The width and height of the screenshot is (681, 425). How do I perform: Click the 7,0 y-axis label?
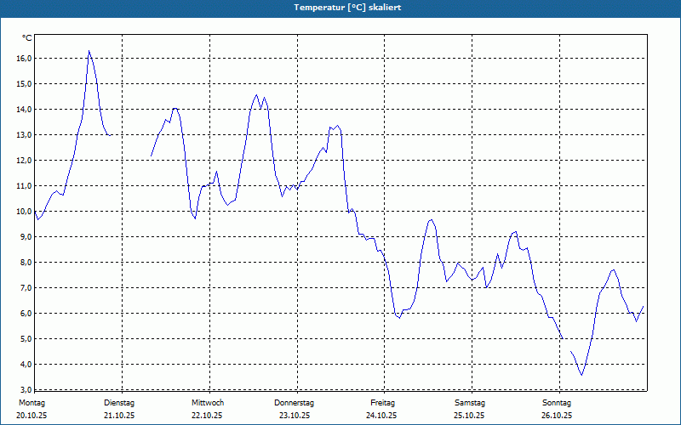tap(25, 288)
